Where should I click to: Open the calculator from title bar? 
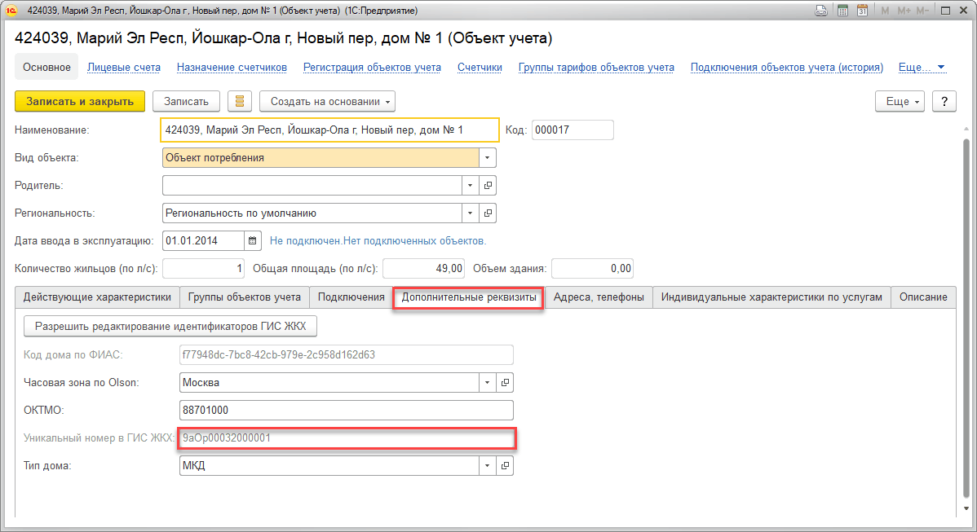point(842,11)
